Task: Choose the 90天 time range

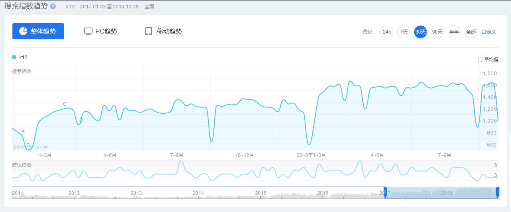Action: point(437,32)
